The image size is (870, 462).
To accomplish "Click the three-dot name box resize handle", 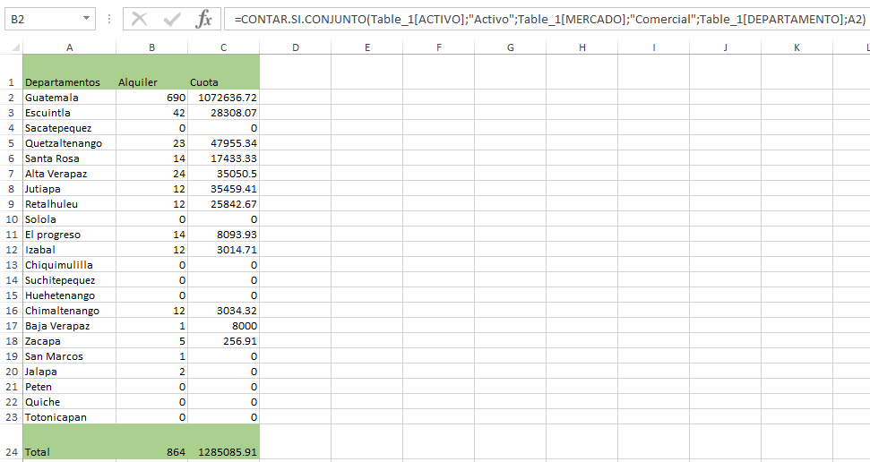I will click(x=109, y=19).
